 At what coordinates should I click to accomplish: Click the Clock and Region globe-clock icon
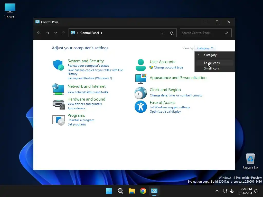(x=140, y=93)
